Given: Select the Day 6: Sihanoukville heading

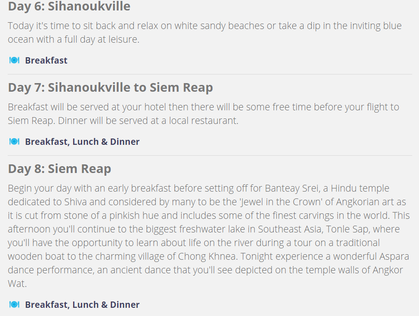Looking at the screenshot, I should click(69, 6).
